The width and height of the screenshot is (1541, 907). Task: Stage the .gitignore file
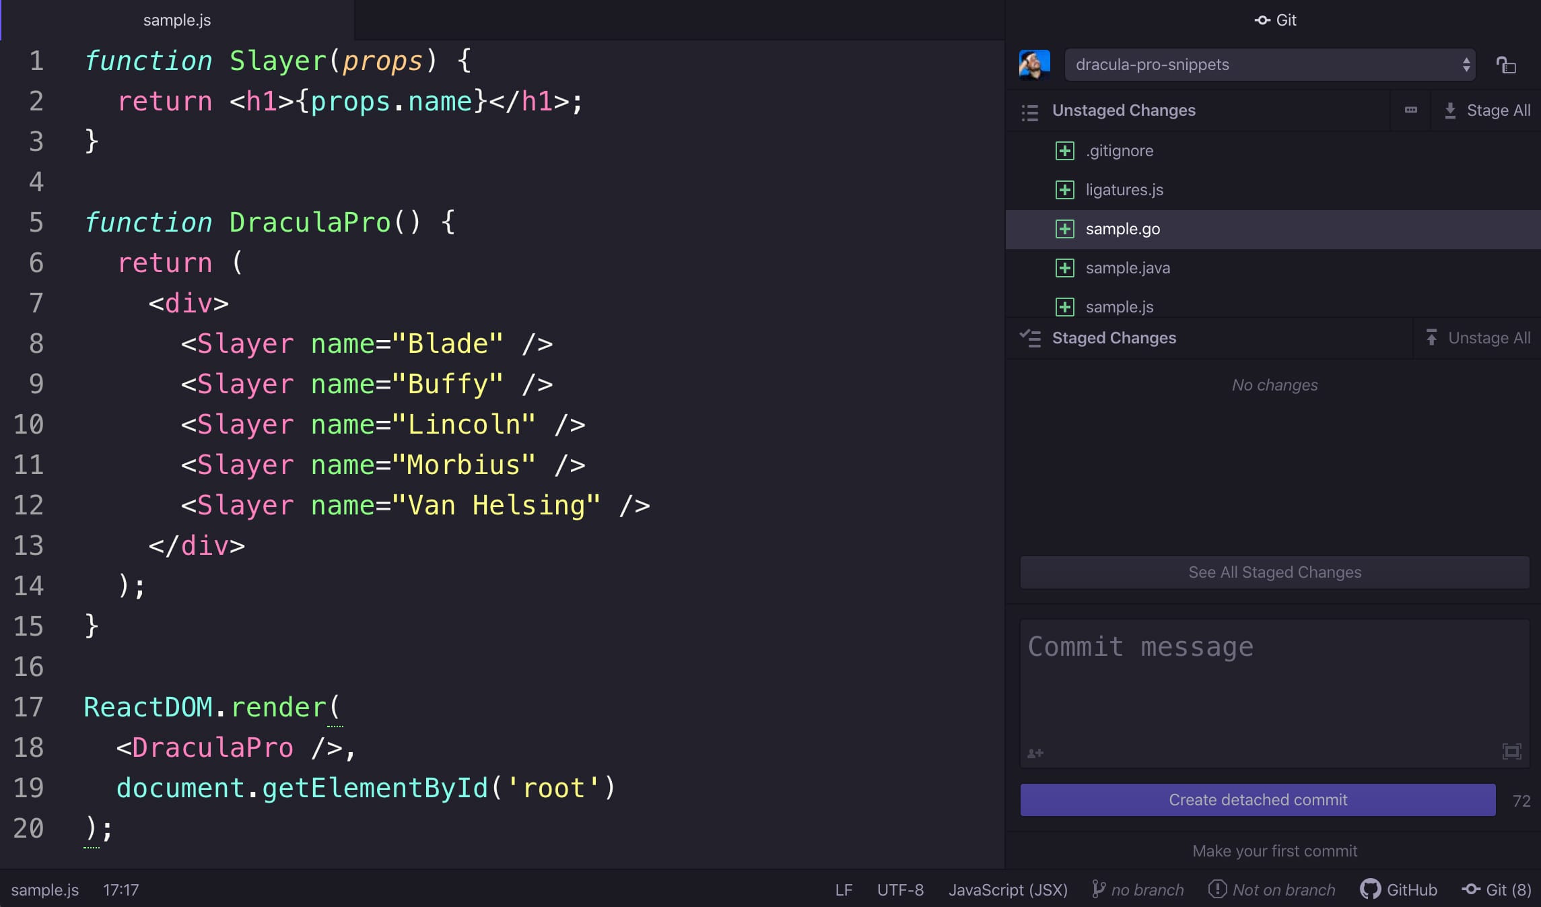[1064, 151]
